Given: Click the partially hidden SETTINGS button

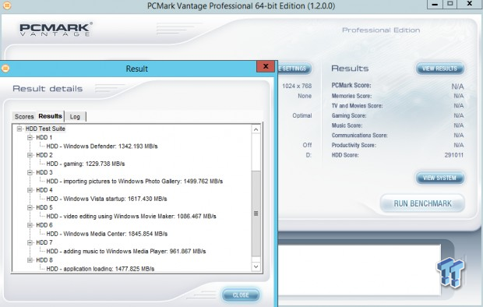Looking at the screenshot, I should tap(294, 69).
